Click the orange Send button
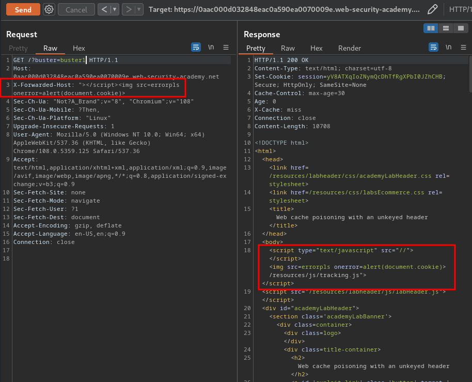 pos(23,9)
